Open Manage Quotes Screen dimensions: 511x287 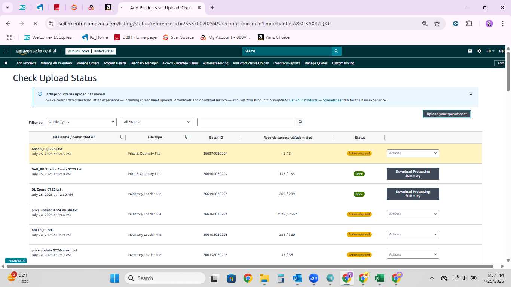click(x=316, y=63)
